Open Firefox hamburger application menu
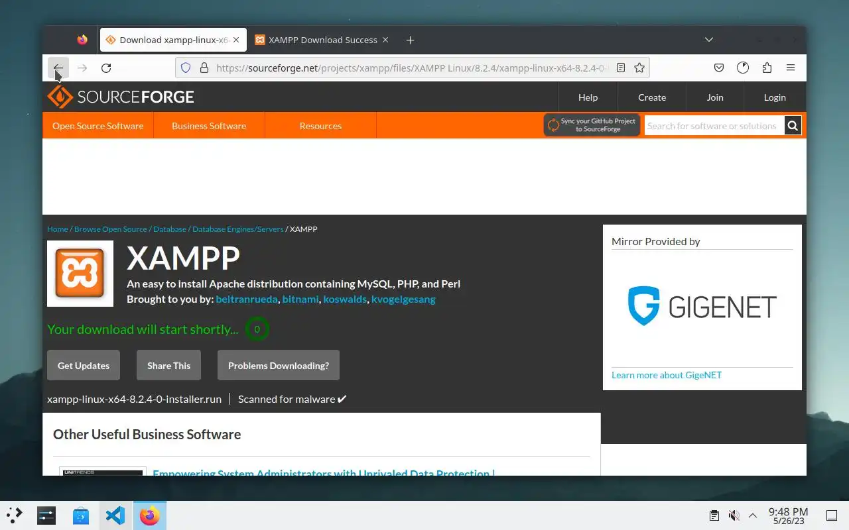The width and height of the screenshot is (849, 530). pyautogui.click(x=791, y=68)
